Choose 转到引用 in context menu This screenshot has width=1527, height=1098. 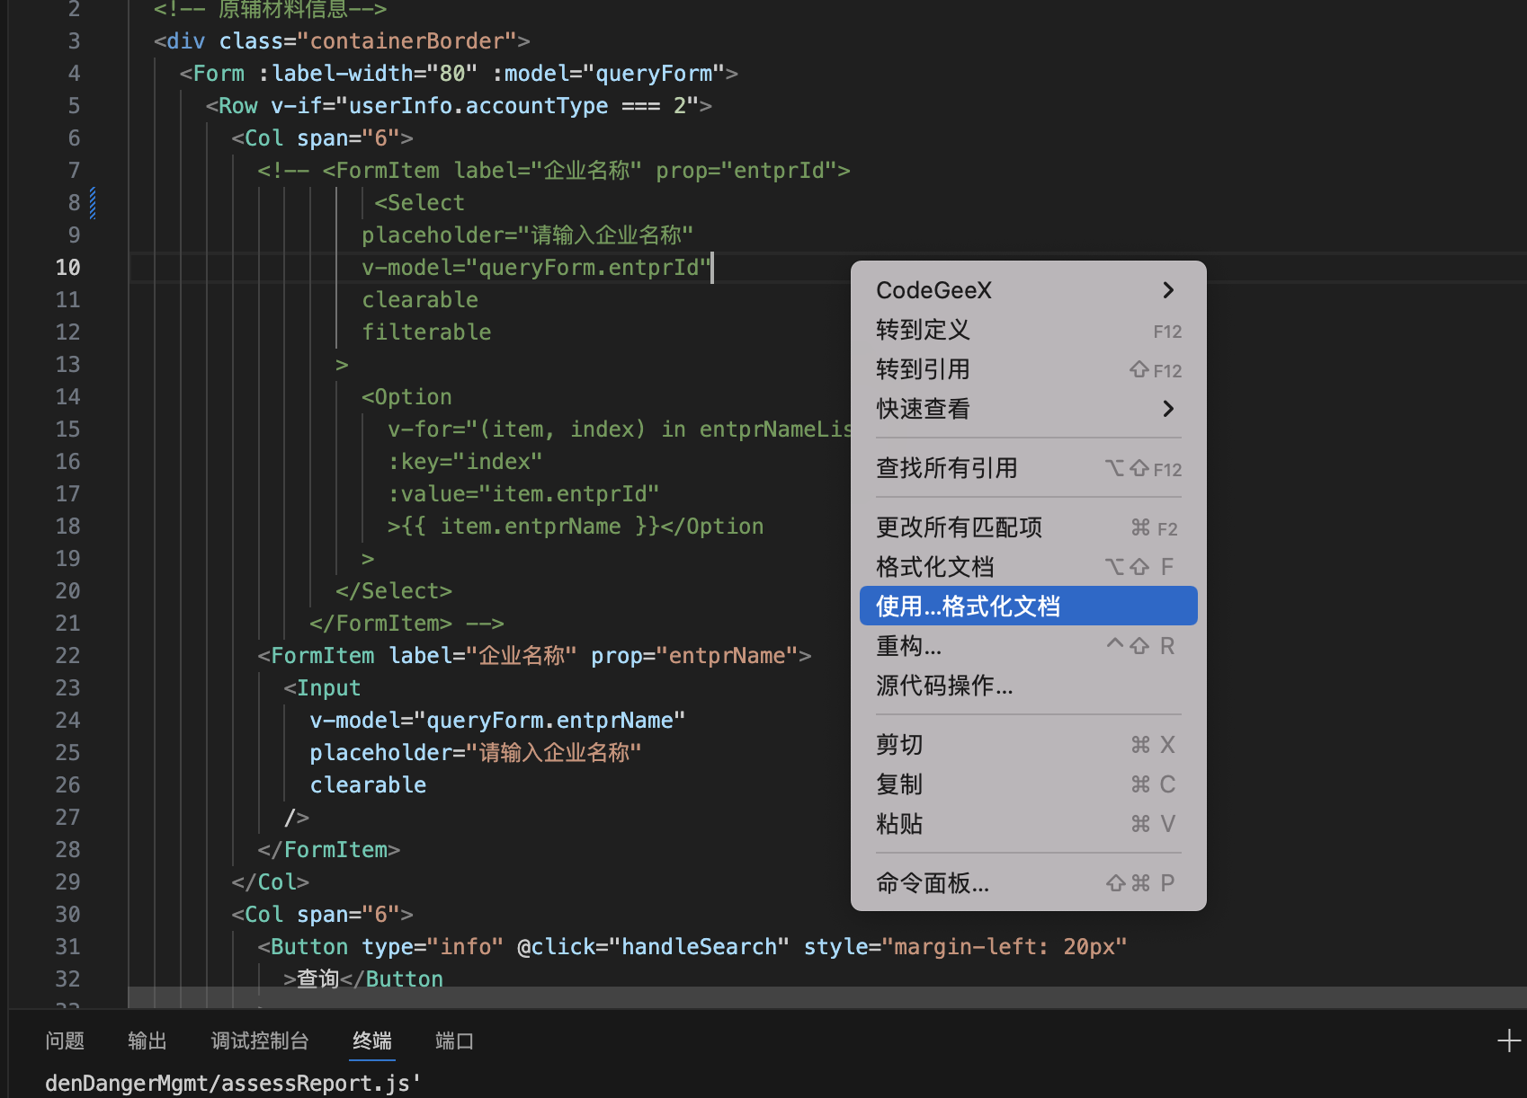[1028, 369]
